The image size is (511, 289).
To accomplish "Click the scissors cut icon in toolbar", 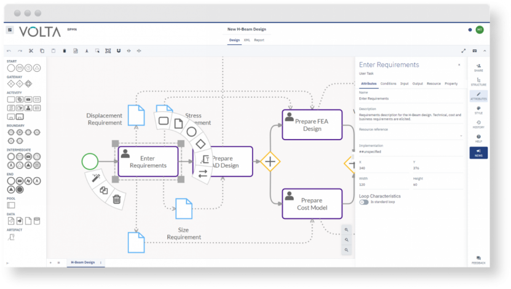I will click(x=31, y=51).
